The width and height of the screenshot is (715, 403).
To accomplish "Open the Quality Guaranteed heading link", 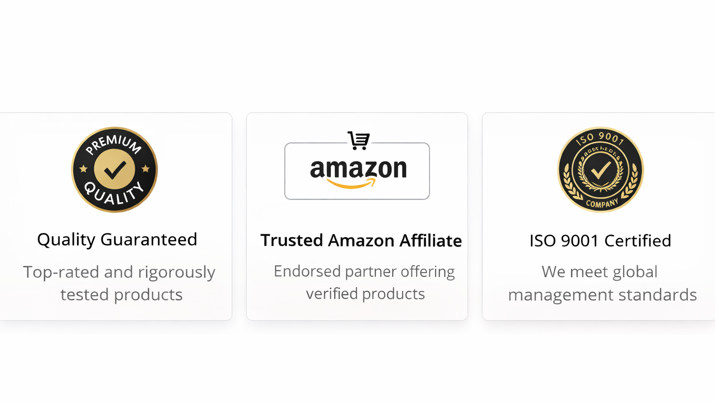I will point(117,239).
